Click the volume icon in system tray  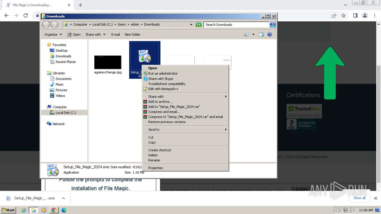click(x=338, y=210)
